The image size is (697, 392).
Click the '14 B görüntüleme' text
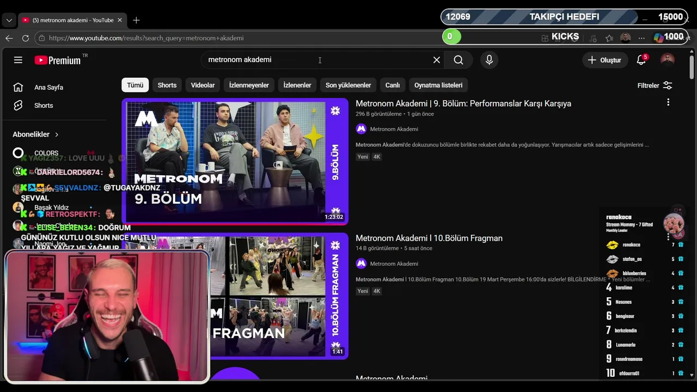[x=377, y=248]
